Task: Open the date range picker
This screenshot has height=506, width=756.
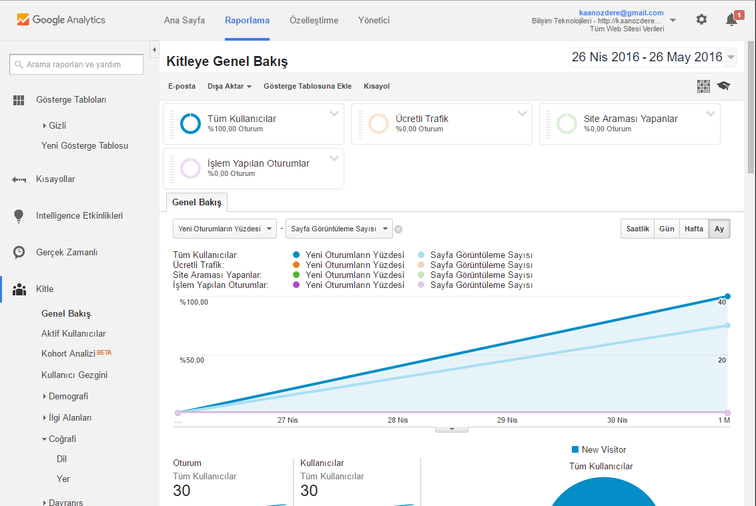Action: 653,57
